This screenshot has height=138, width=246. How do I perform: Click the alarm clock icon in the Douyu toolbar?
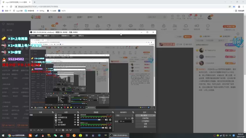pyautogui.click(x=87, y=26)
